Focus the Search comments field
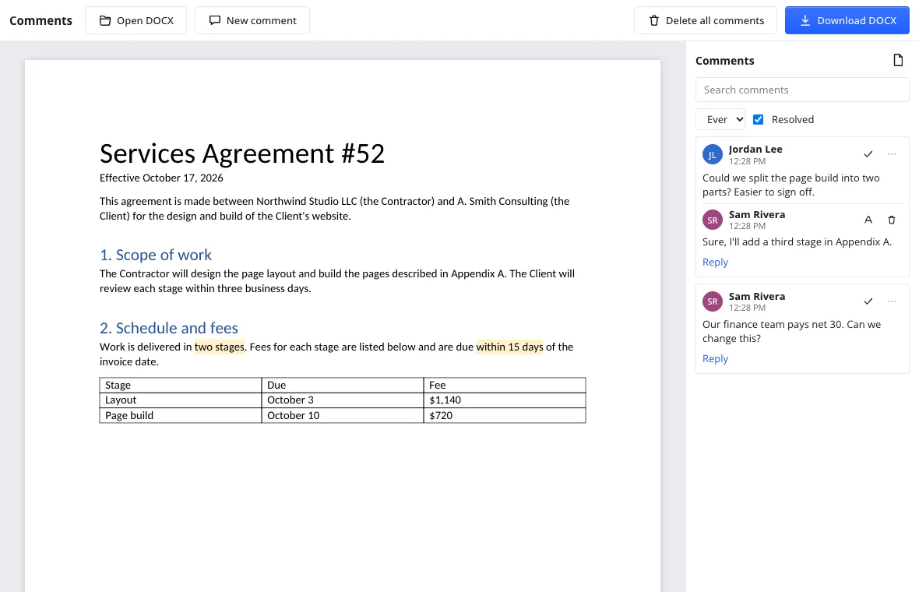 (801, 90)
